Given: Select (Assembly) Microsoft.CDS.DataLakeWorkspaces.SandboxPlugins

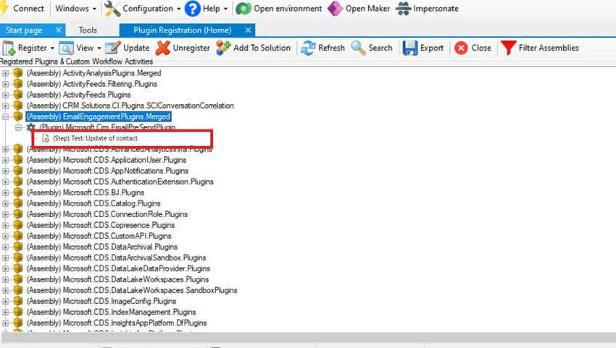Looking at the screenshot, I should 132,290.
